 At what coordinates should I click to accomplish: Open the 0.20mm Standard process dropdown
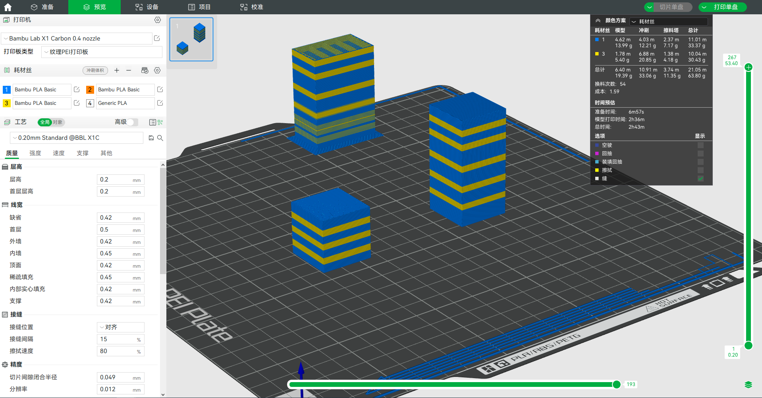click(x=76, y=138)
